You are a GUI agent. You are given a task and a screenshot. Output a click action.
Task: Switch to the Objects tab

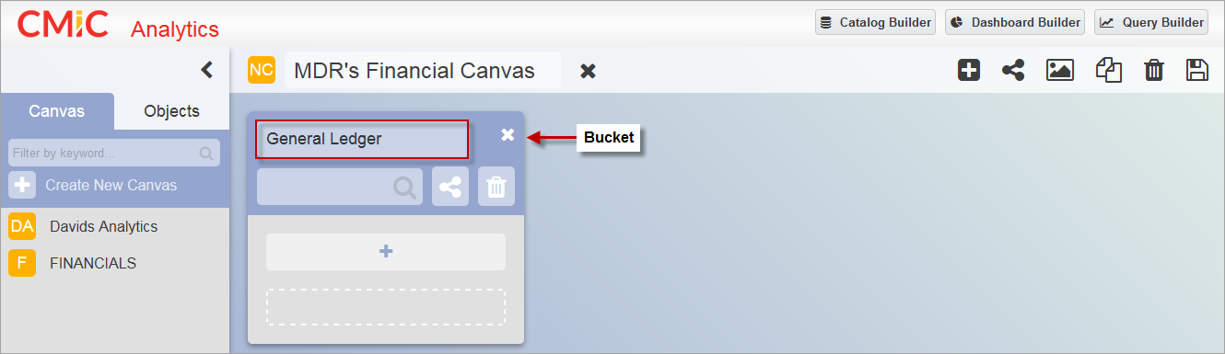pyautogui.click(x=172, y=111)
